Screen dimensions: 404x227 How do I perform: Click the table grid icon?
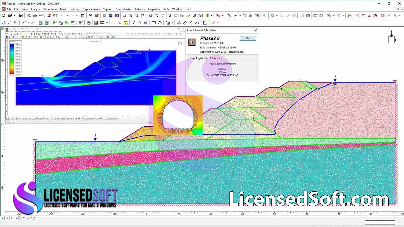tap(102, 23)
